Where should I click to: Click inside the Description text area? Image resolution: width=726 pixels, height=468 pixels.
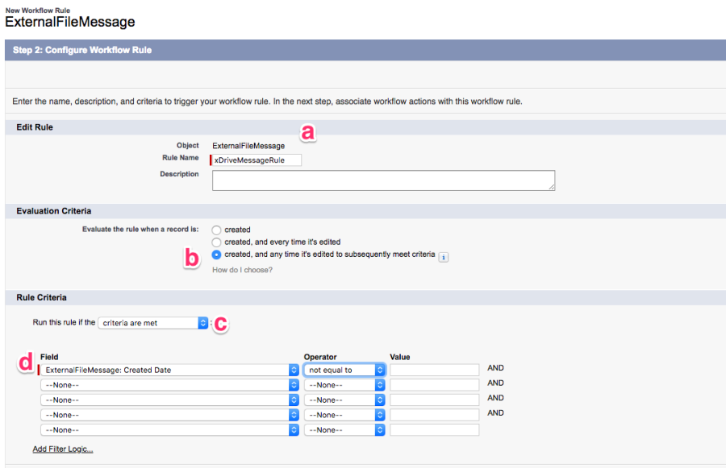(383, 180)
